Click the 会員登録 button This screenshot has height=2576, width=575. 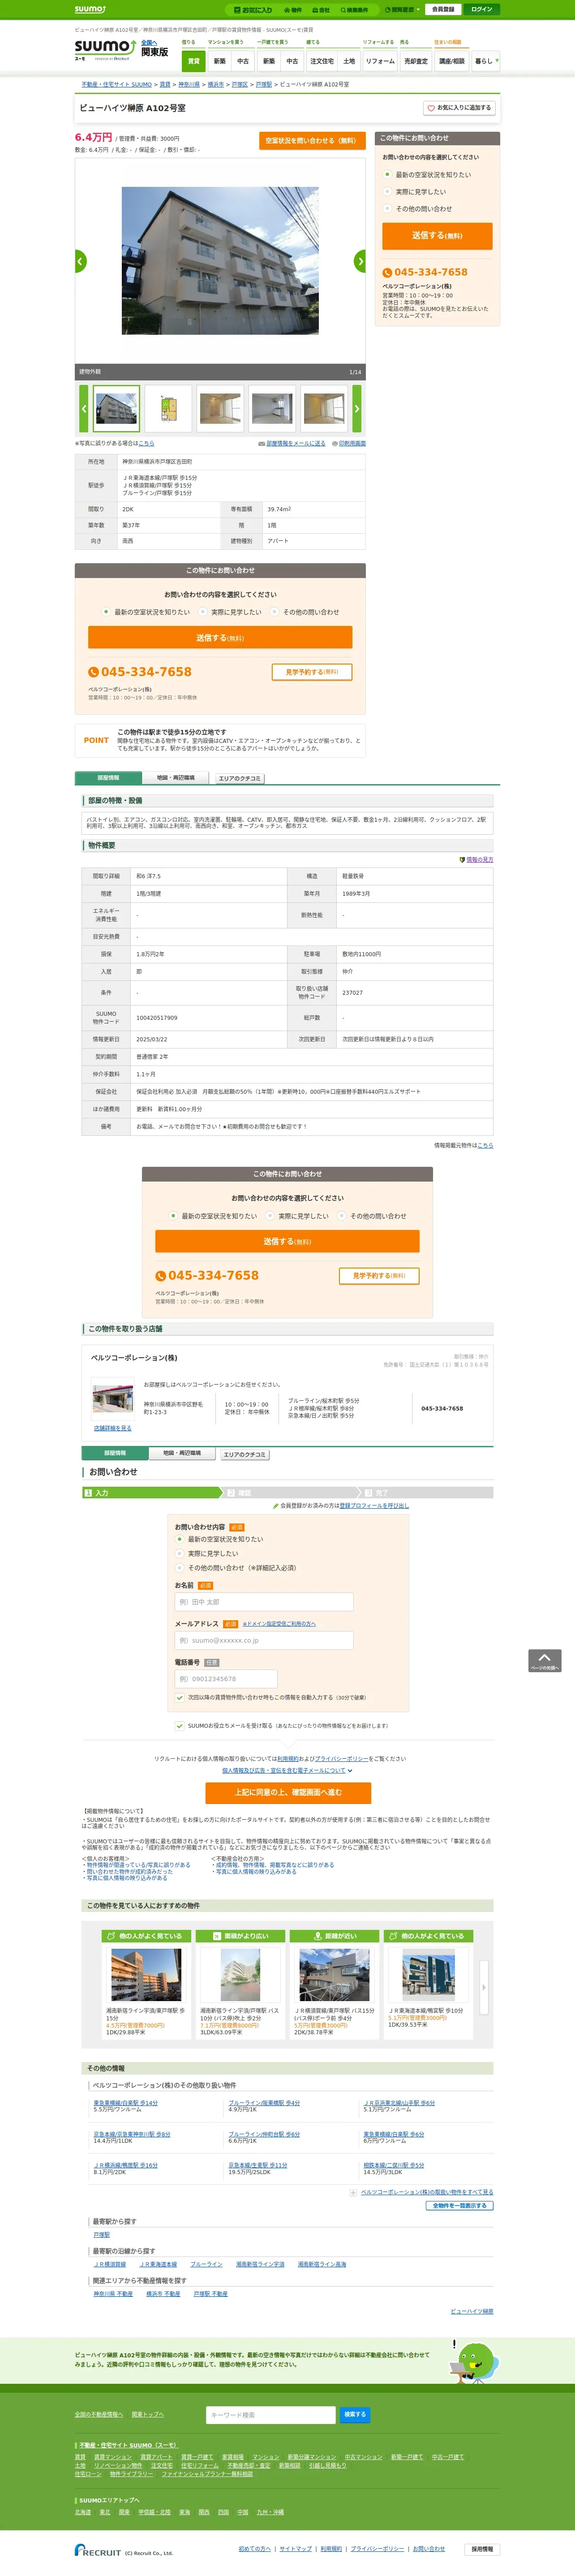click(443, 9)
